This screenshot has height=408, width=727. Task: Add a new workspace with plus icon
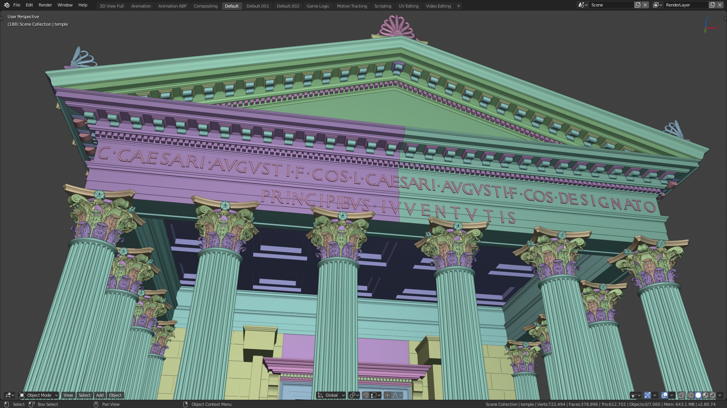pos(459,6)
